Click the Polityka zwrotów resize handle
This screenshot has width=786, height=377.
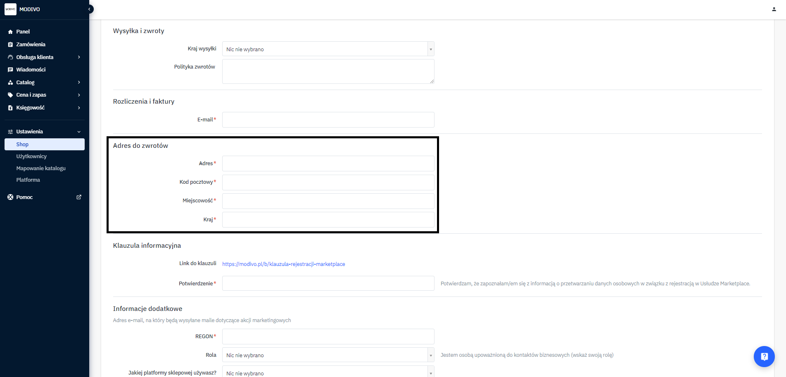432,81
